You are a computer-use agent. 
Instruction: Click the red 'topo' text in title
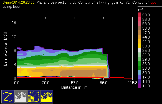point(153,2)
